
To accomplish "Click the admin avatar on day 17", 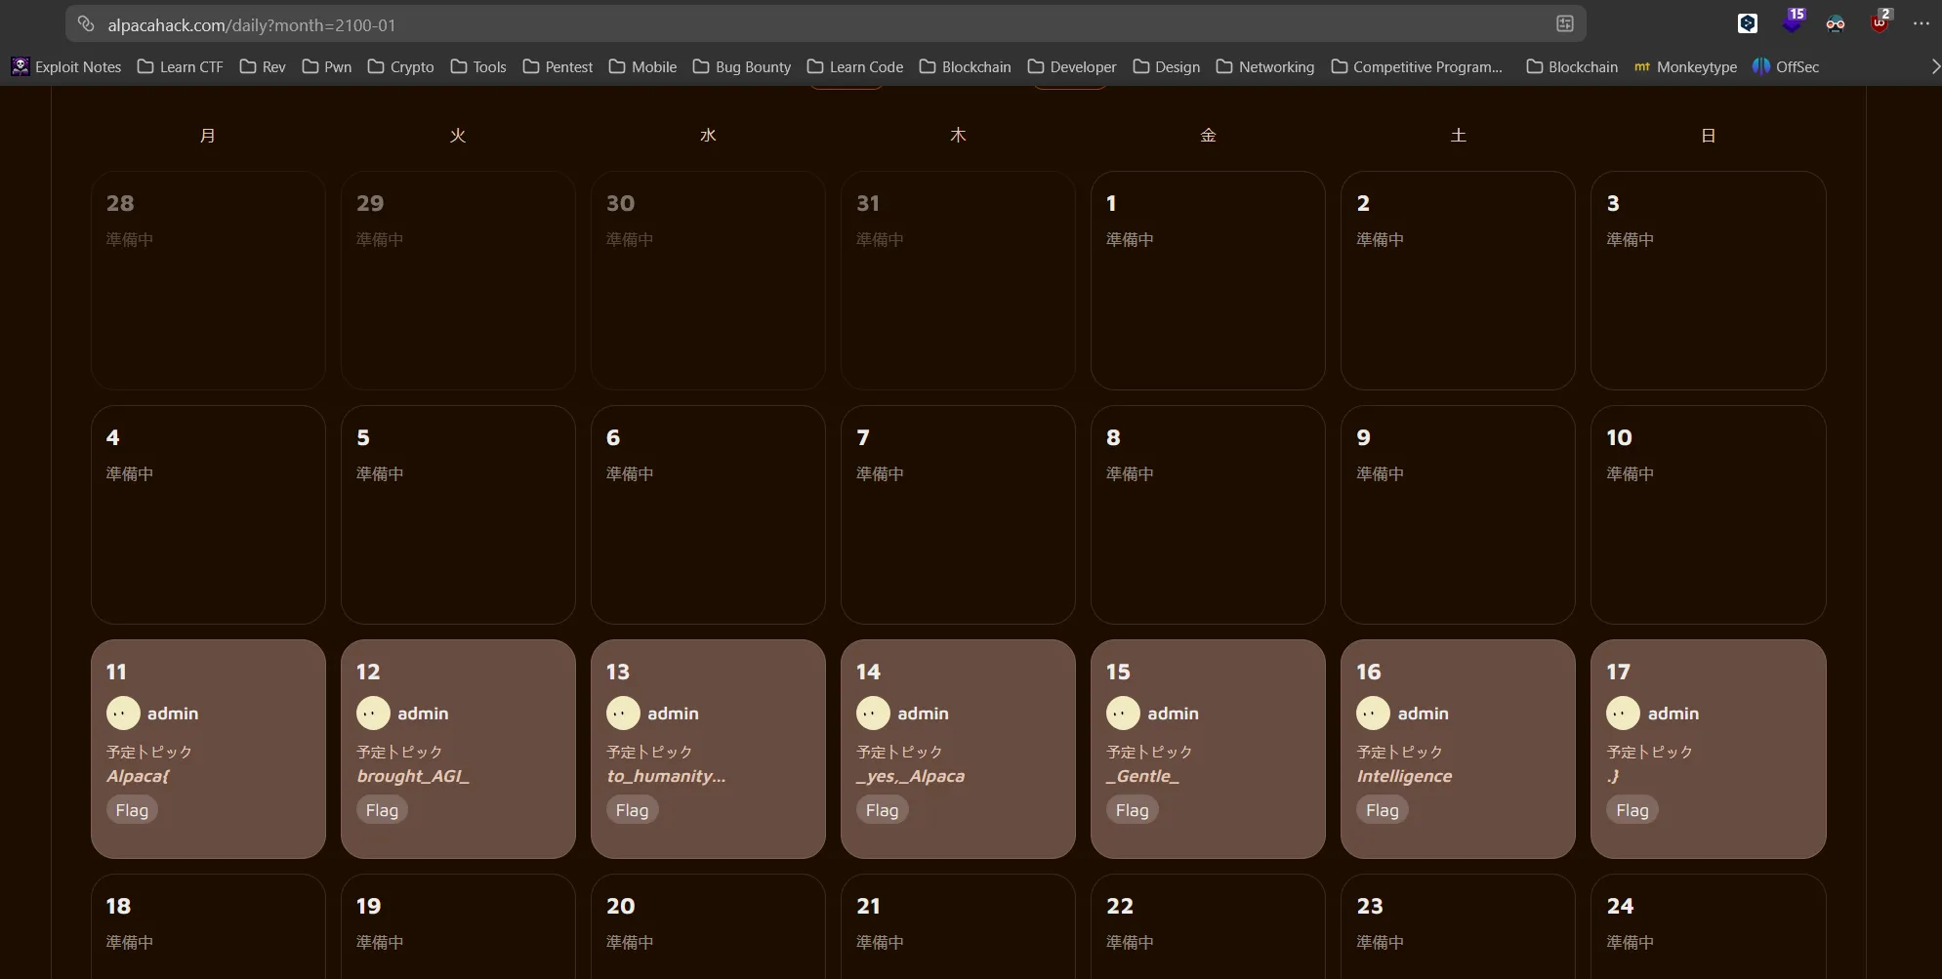I will [x=1623, y=714].
